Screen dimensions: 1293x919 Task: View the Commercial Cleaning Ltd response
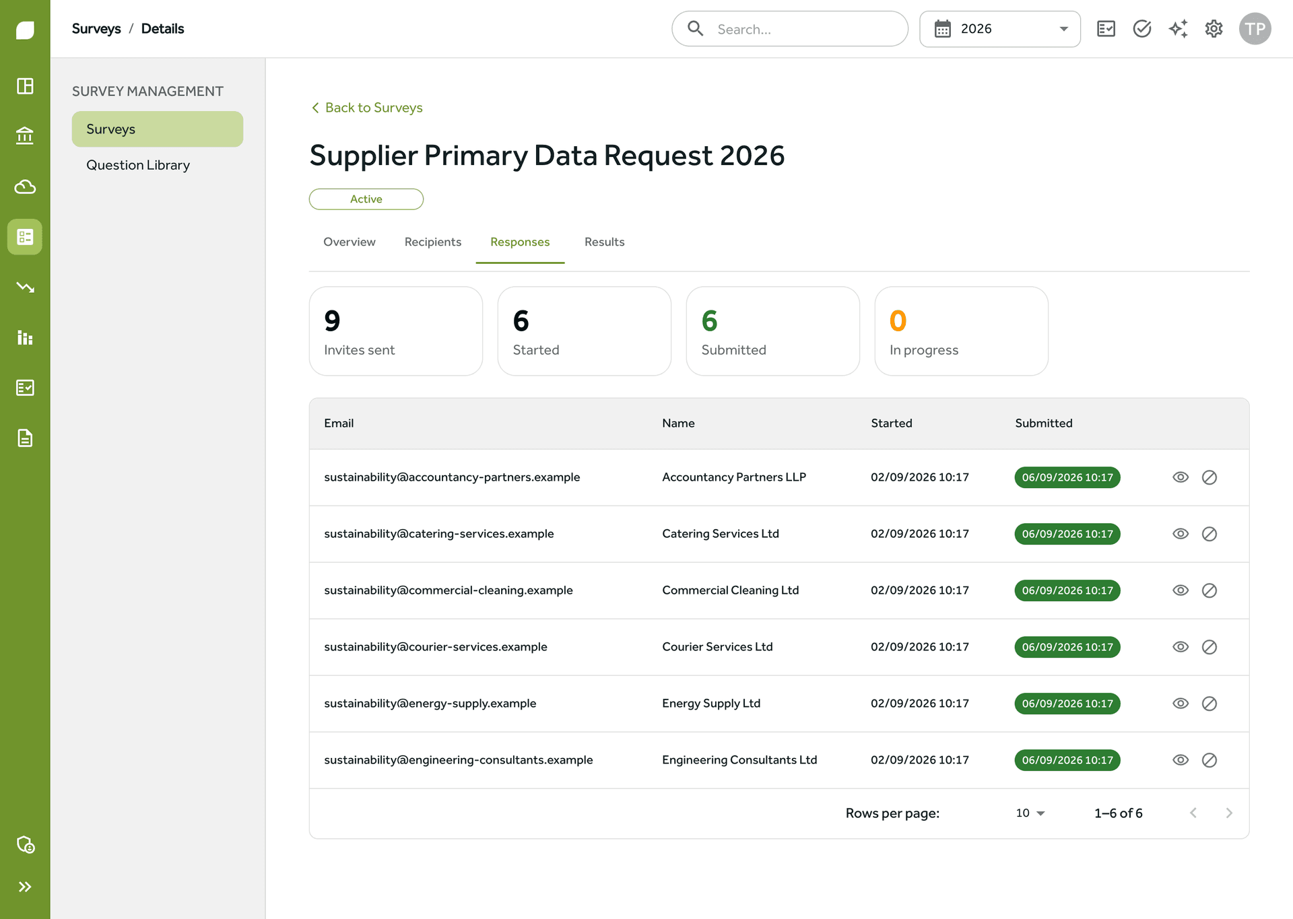pyautogui.click(x=1181, y=590)
